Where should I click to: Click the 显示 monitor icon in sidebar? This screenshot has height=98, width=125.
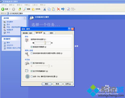[4, 25]
